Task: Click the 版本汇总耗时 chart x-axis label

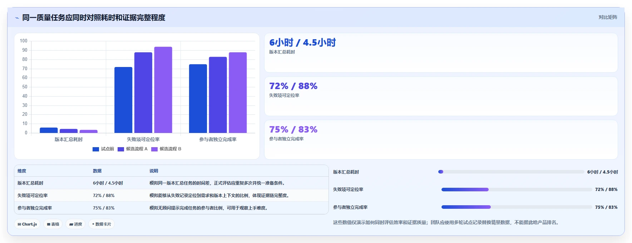Action: coord(69,140)
